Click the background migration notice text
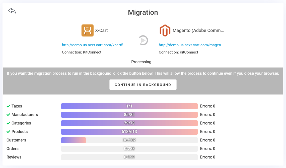Viewport: 286px width, 168px height. (143, 73)
